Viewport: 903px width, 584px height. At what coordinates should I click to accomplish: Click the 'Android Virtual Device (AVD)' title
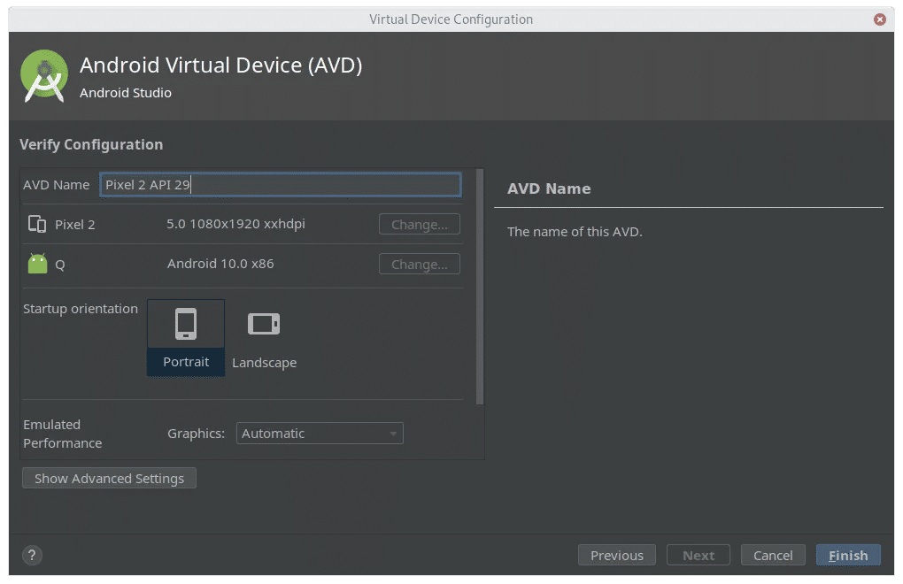pos(221,65)
